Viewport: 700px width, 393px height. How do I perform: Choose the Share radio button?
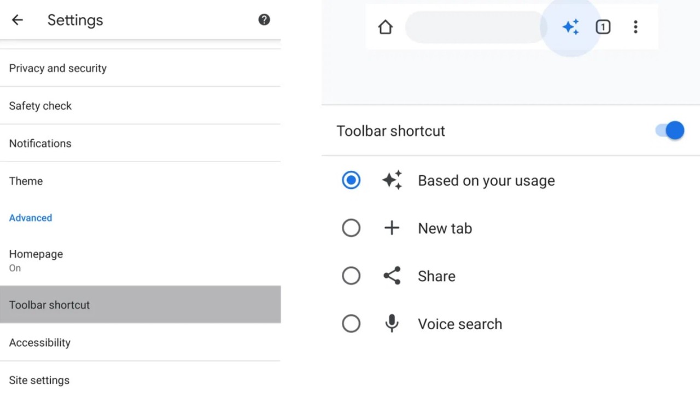click(351, 276)
